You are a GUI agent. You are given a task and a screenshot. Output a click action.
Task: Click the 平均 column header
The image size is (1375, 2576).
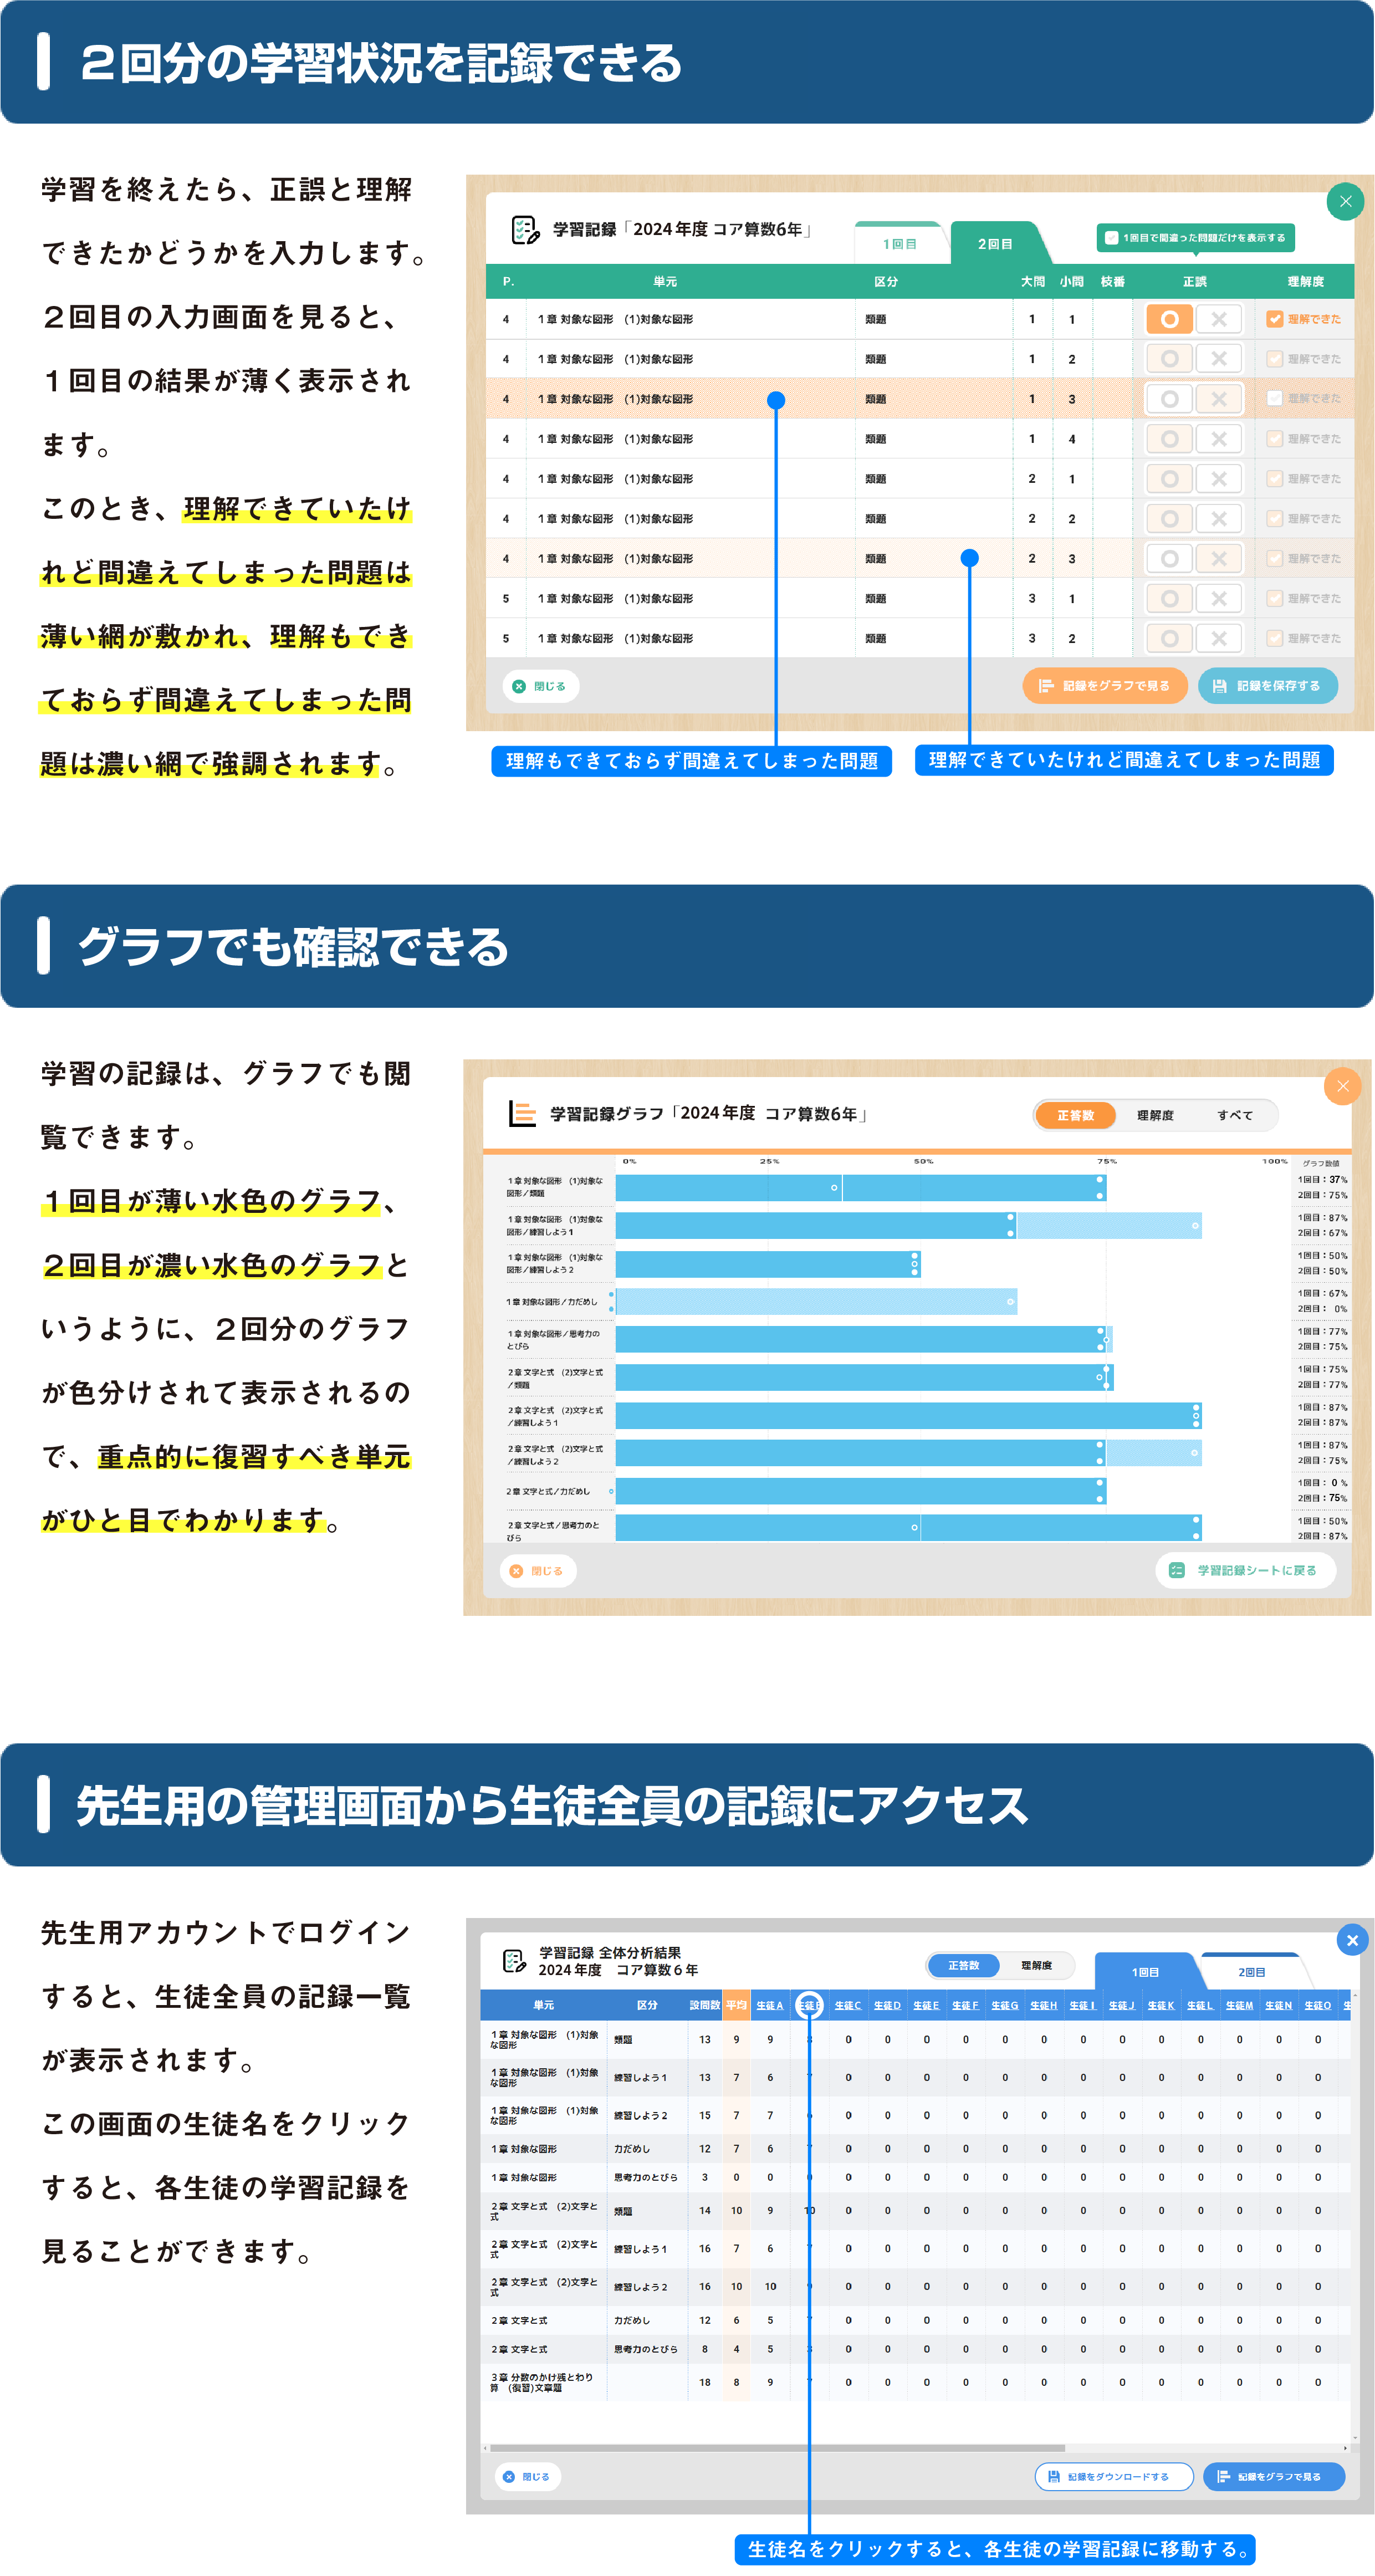(736, 2005)
